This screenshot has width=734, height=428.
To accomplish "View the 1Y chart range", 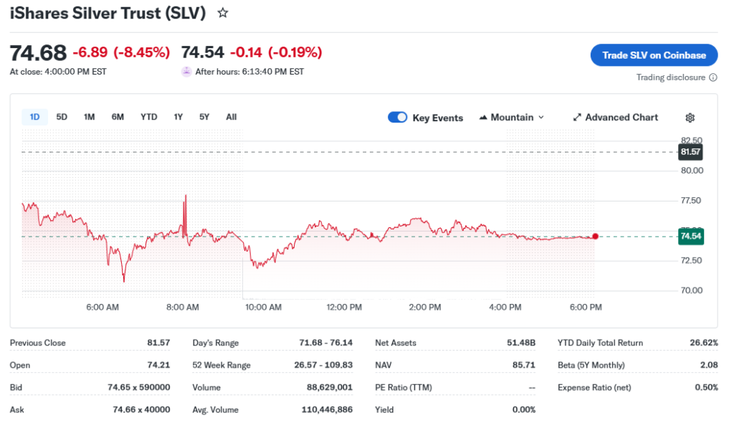I will [x=178, y=117].
